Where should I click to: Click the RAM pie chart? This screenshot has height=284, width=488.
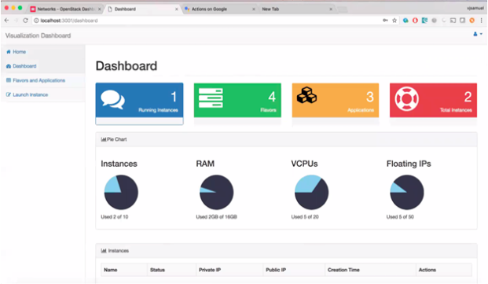216,192
